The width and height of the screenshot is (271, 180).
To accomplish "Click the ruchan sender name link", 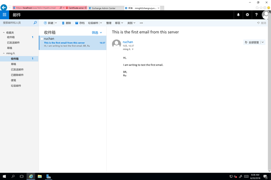I will (128, 42).
